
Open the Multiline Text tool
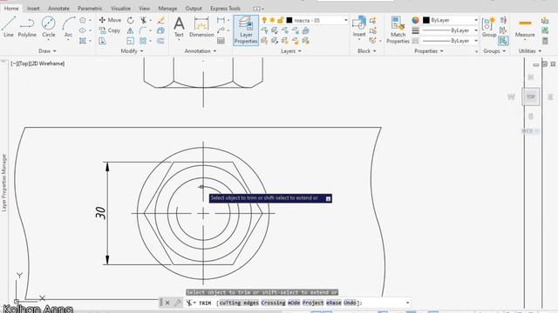179,27
